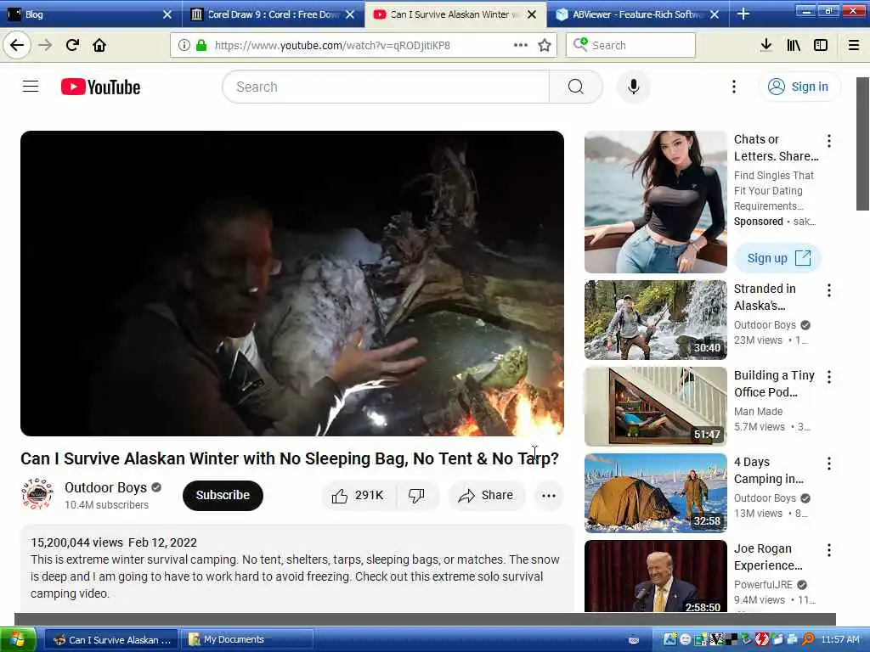Viewport: 870px width, 652px height.
Task: Open options for Stranded in Alaska's video
Action: tap(829, 290)
